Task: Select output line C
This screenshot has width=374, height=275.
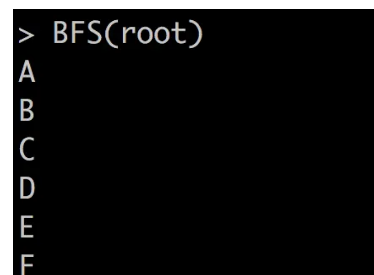Action: (27, 149)
